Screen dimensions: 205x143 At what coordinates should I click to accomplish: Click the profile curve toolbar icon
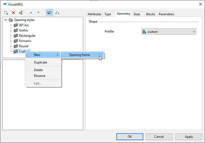57,13
